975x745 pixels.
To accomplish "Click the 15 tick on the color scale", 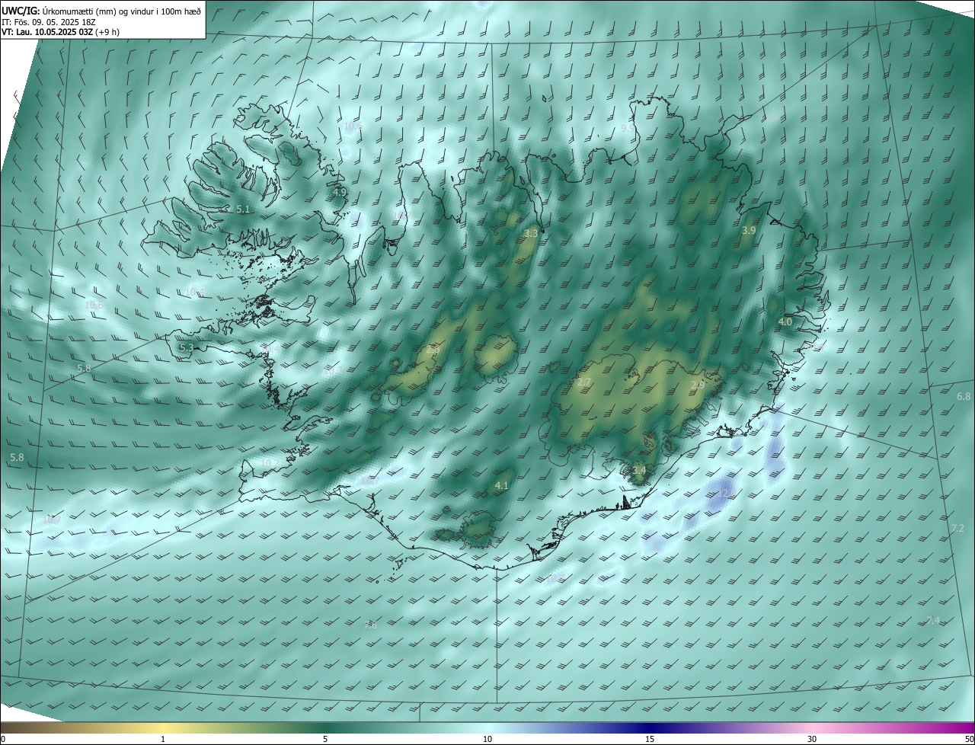I will (650, 739).
